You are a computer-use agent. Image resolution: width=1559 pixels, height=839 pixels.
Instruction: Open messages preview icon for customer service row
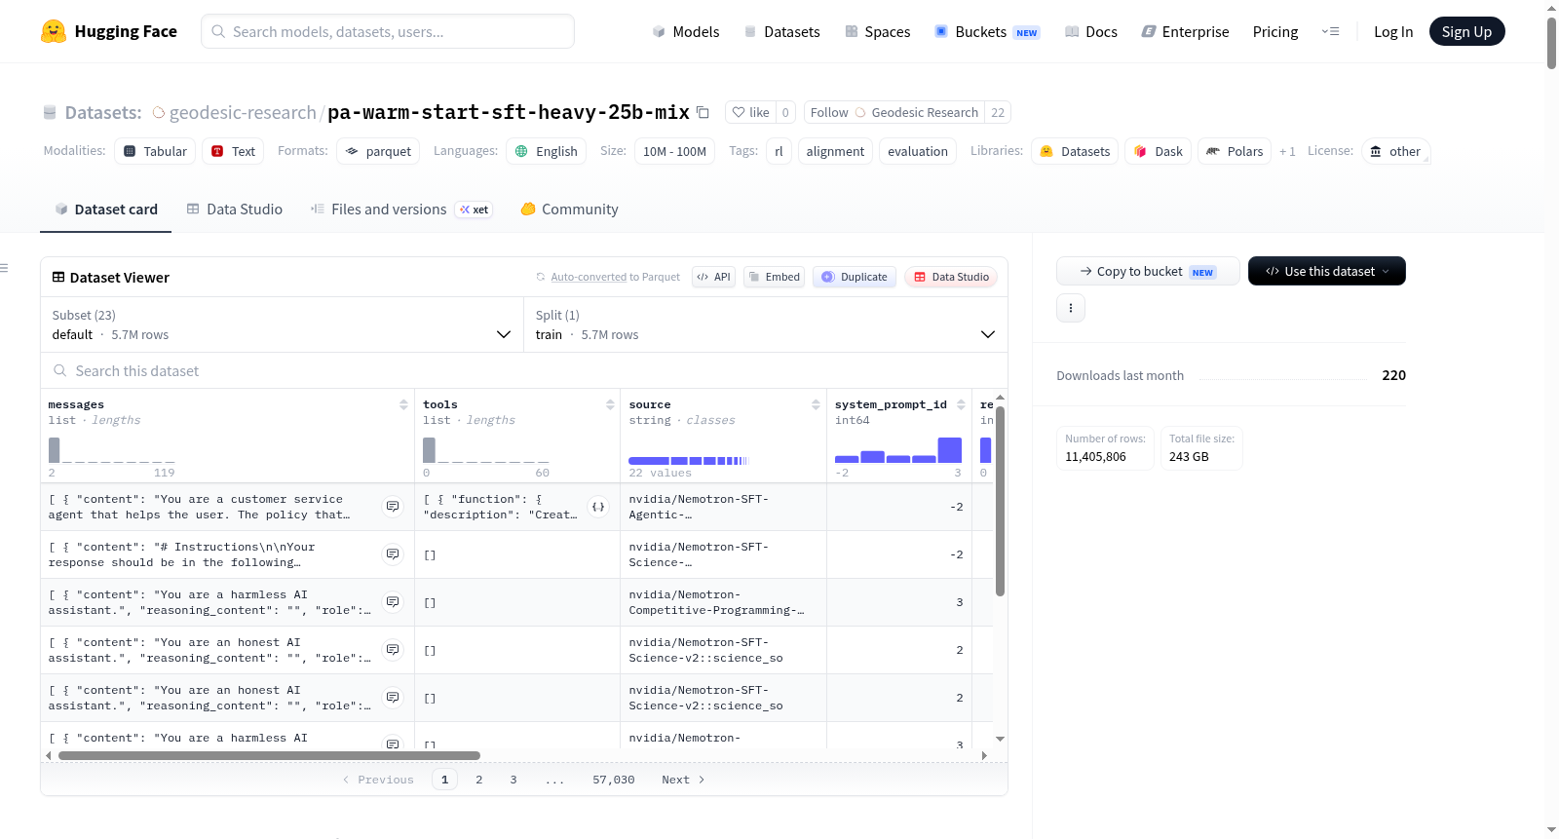point(393,507)
